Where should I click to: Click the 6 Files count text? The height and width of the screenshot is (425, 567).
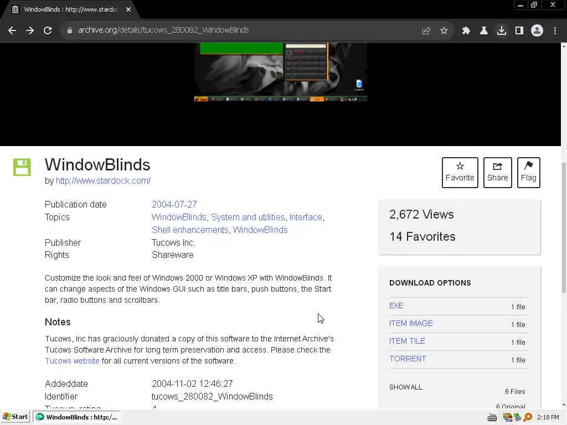coord(515,392)
